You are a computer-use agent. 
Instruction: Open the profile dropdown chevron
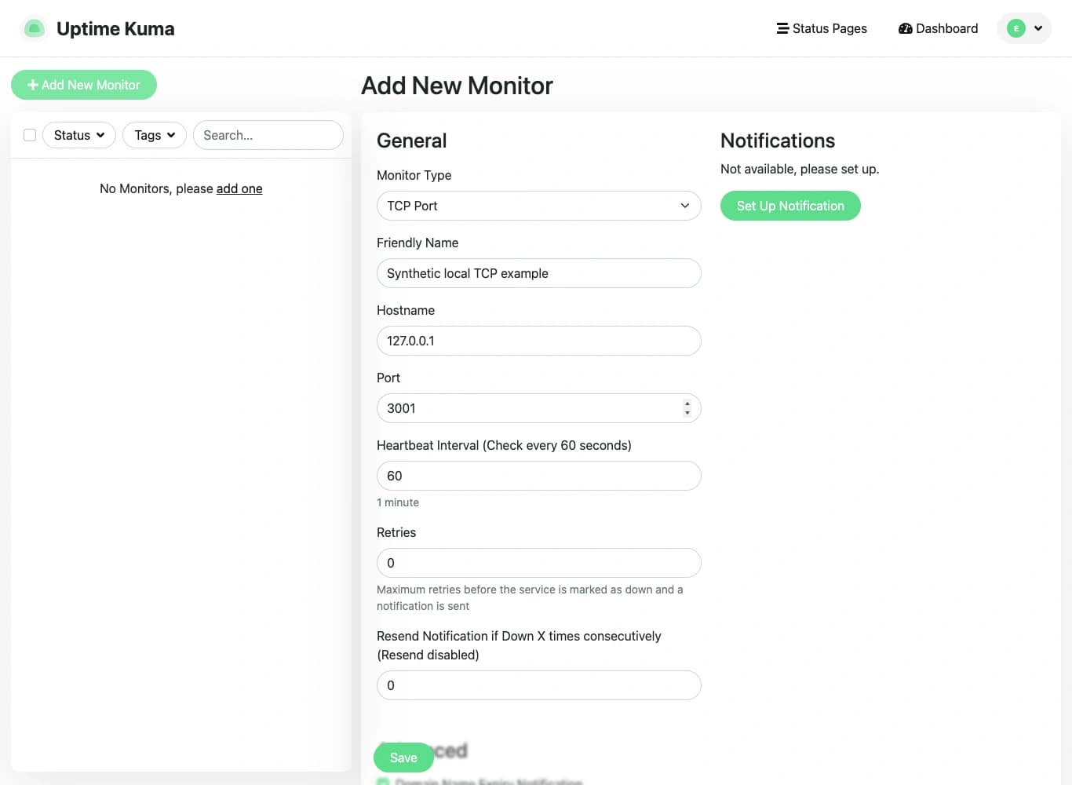coord(1038,28)
